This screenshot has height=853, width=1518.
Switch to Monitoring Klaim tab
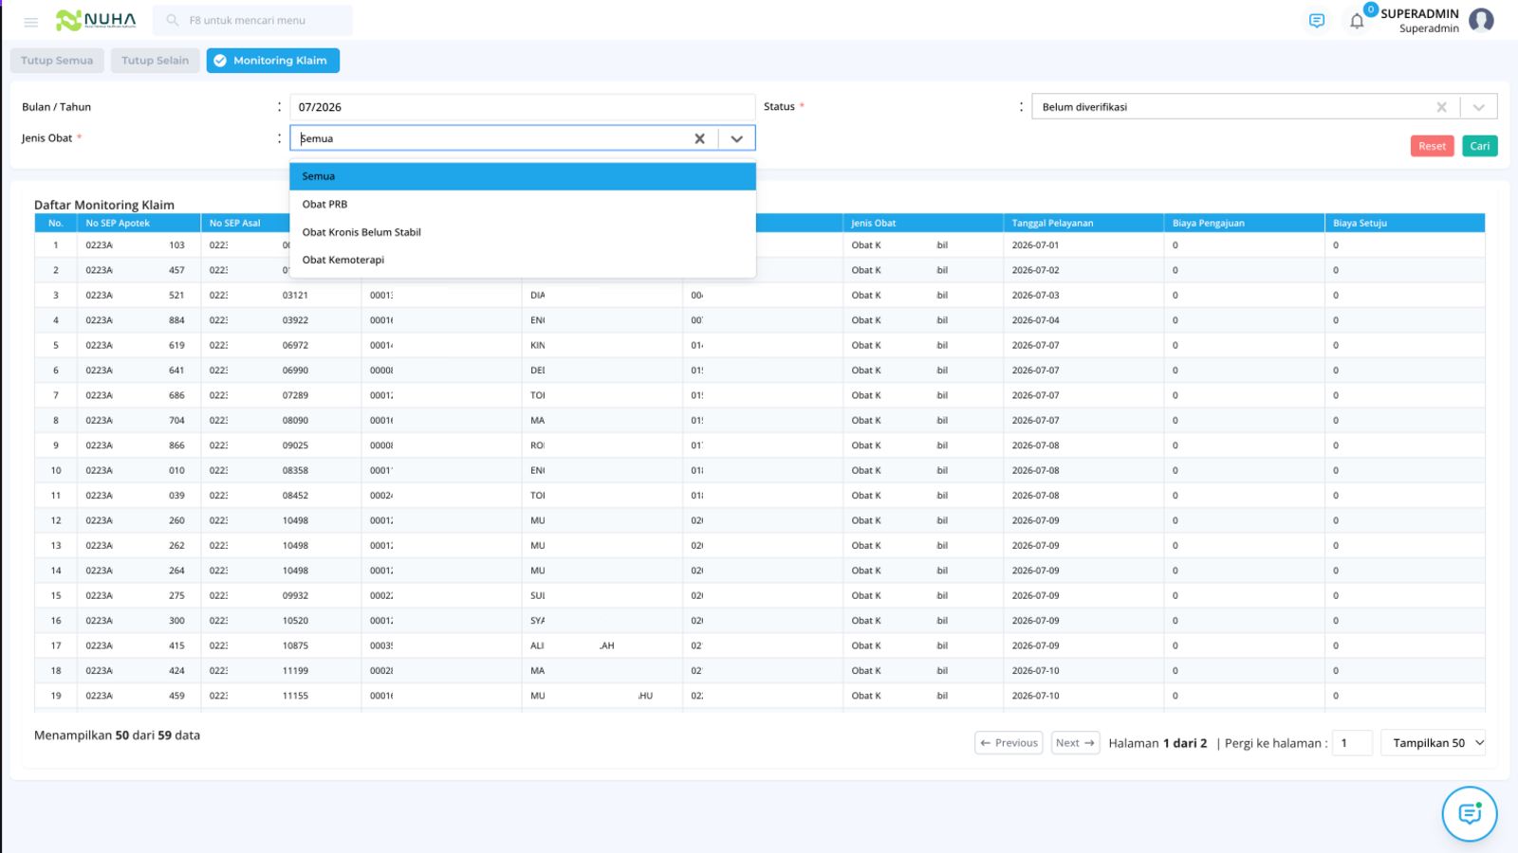click(x=273, y=61)
